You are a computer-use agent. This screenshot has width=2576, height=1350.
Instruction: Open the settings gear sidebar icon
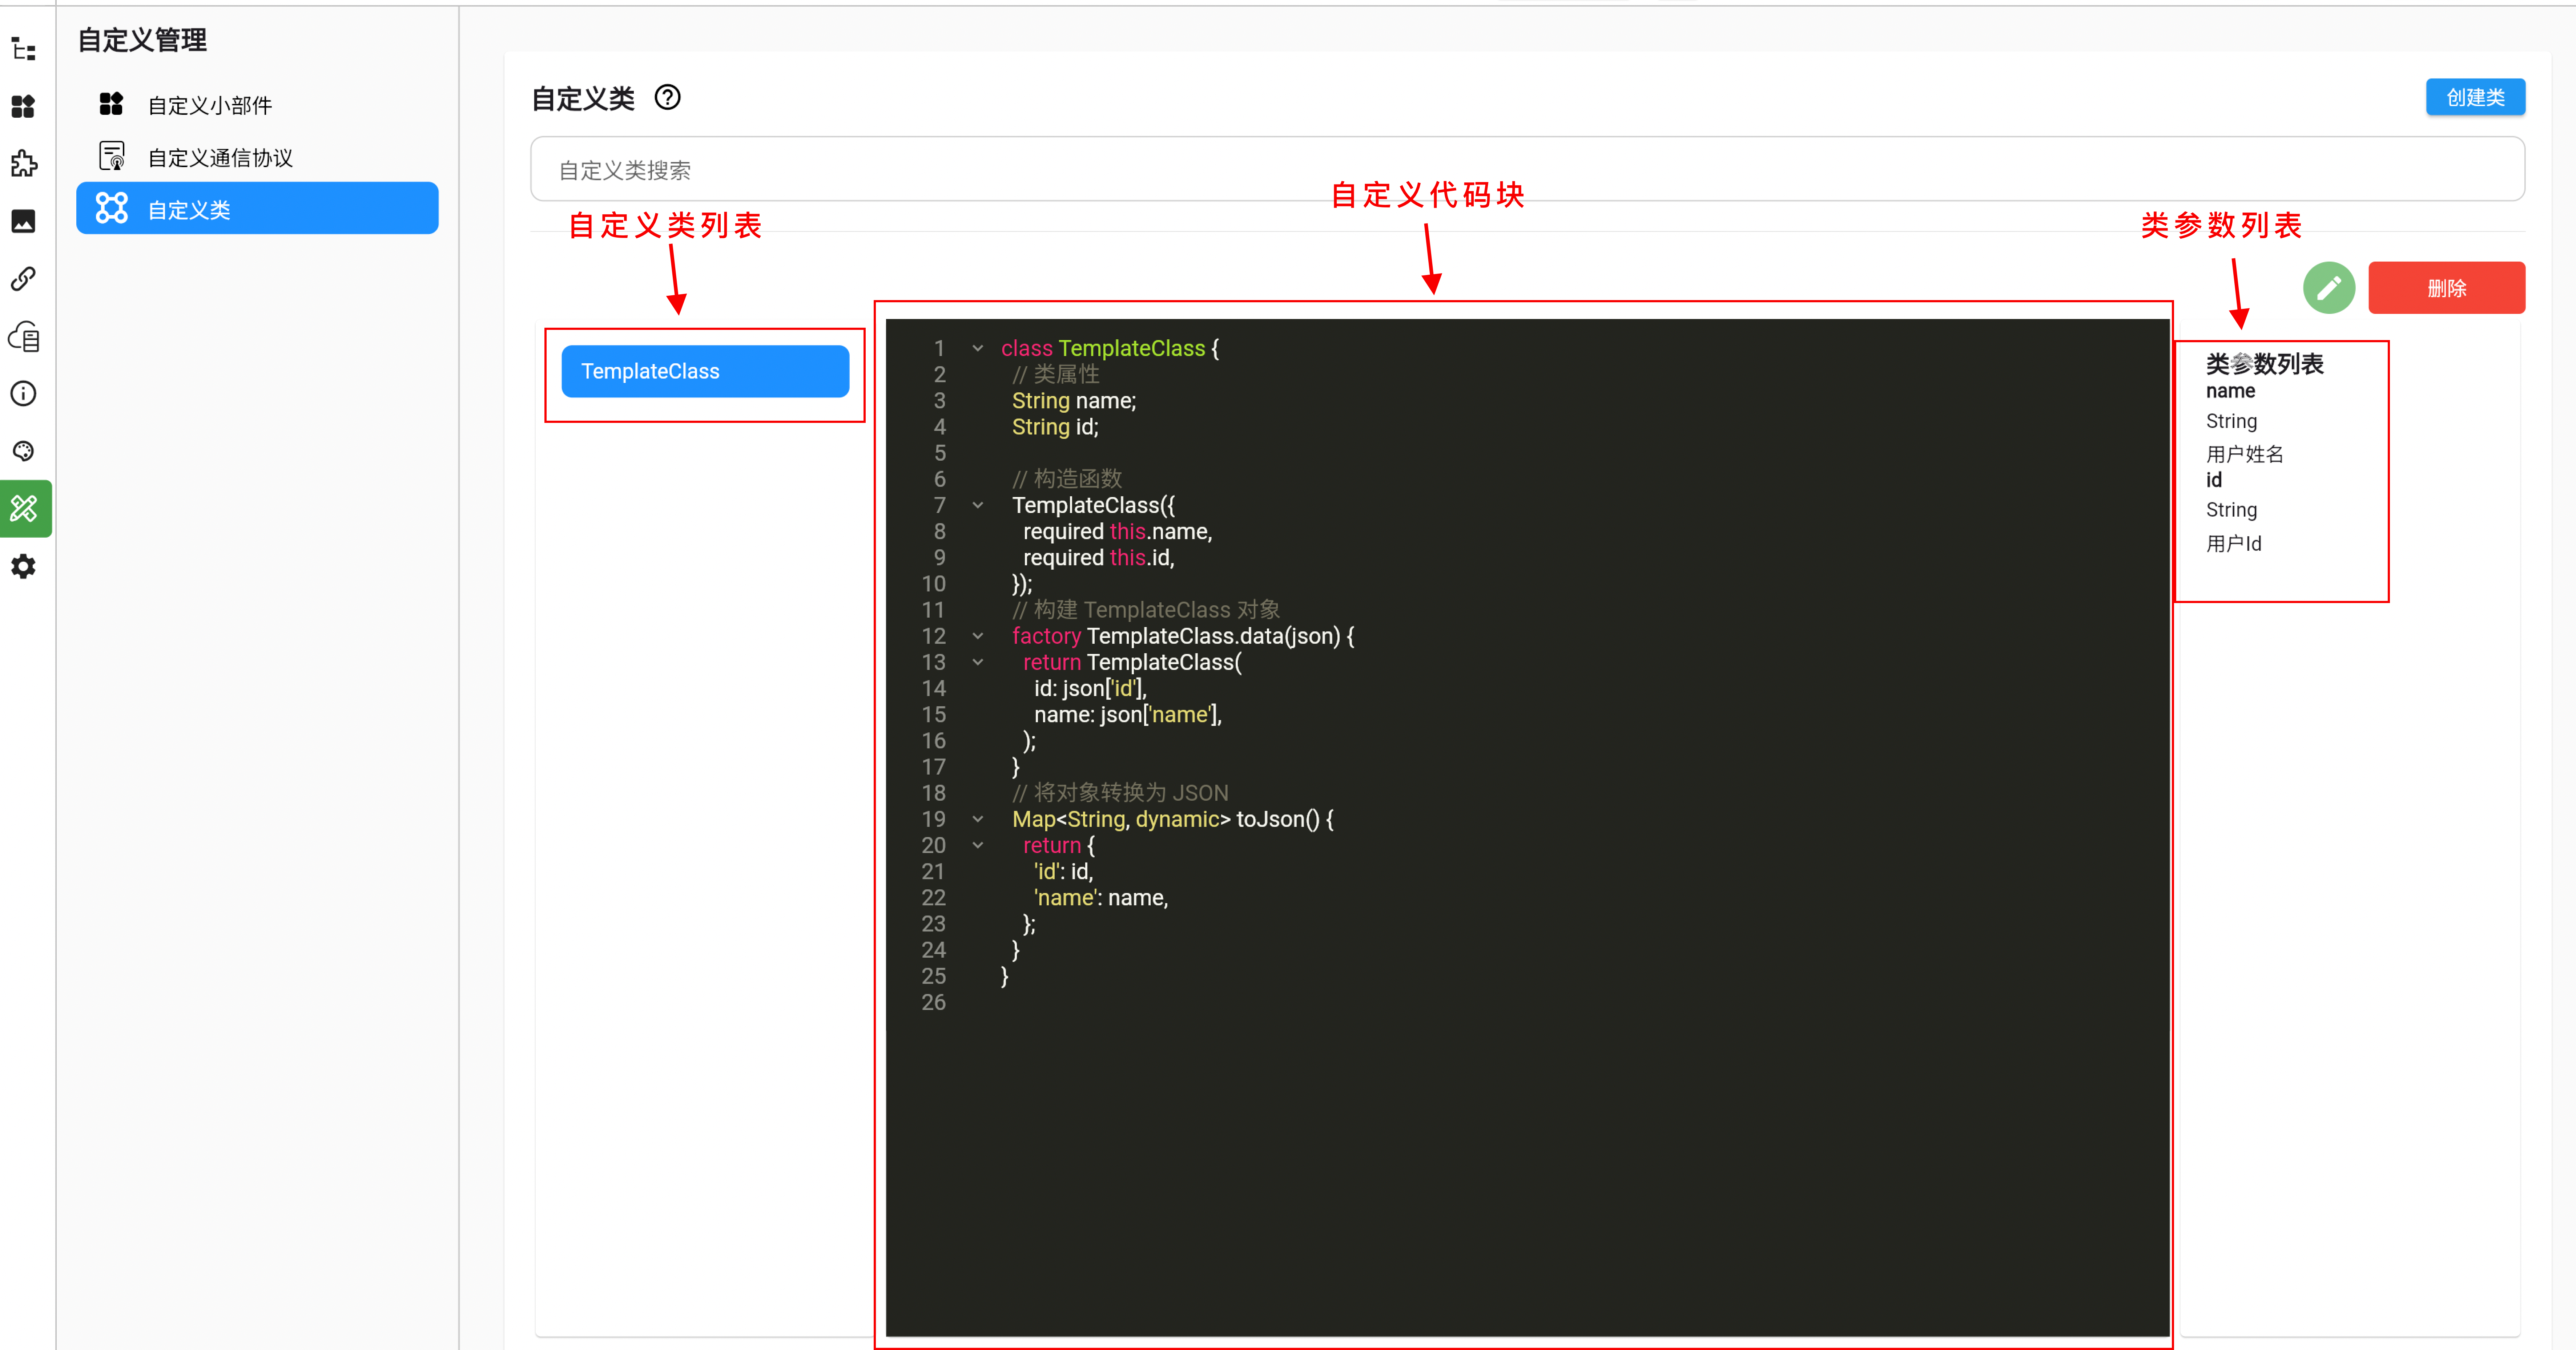[x=24, y=567]
